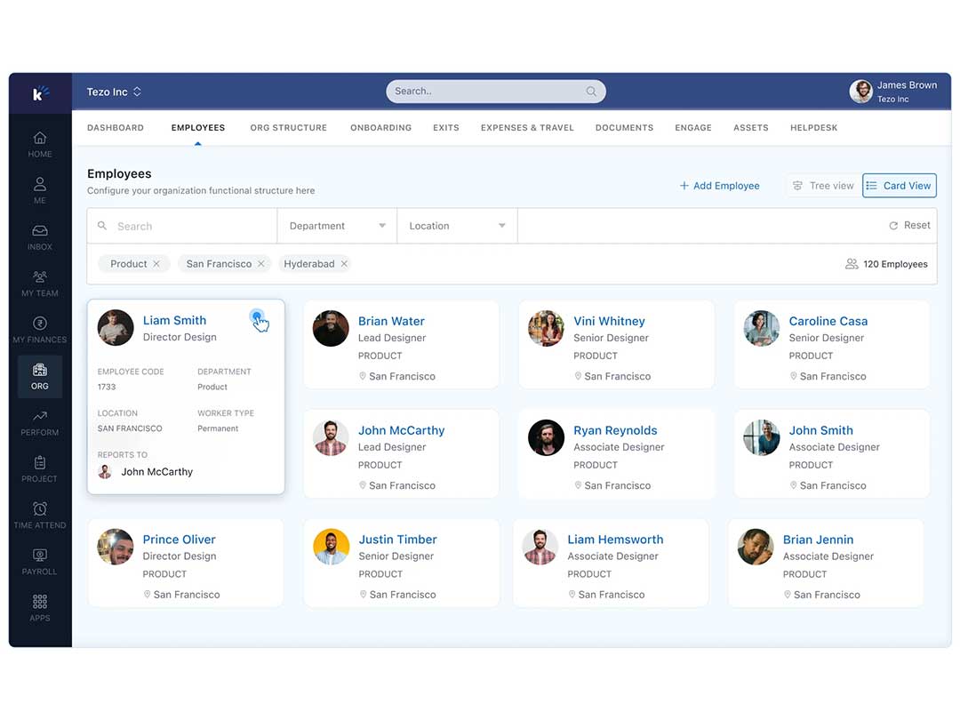Open James Brown's profile avatar
Screen dimensions: 960x720
(860, 92)
